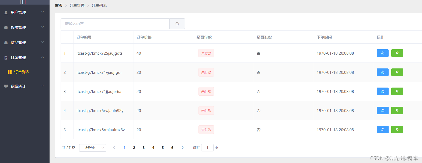The height and width of the screenshot is (163, 422).
Task: Show location for order itcast-g7kmck725jaujgdts
Action: click(x=397, y=53)
